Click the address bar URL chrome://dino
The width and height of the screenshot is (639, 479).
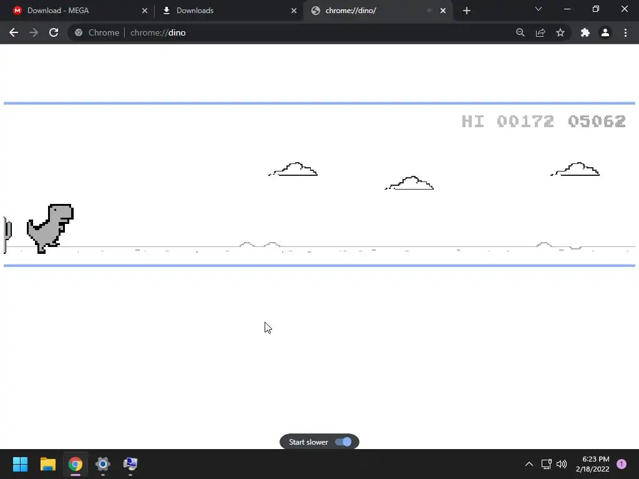(158, 32)
